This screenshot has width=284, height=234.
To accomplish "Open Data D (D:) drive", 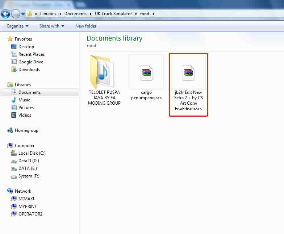I will (x=29, y=161).
